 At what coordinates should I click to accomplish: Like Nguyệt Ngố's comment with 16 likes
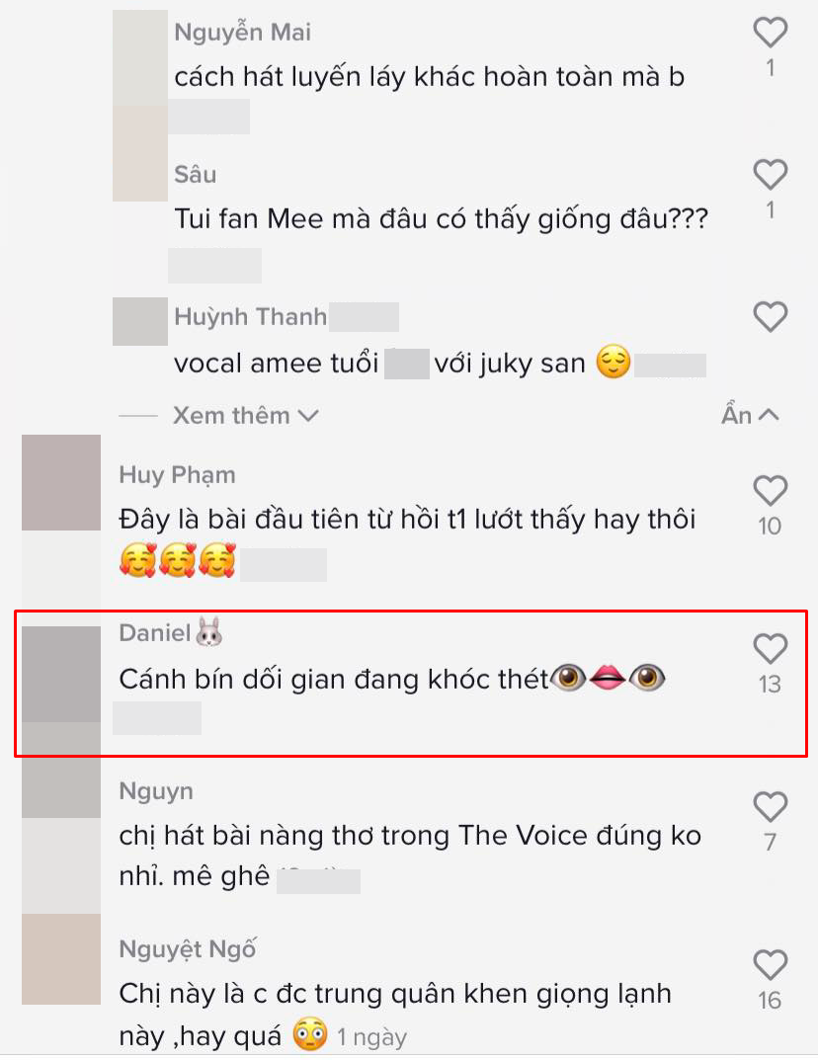(x=770, y=965)
